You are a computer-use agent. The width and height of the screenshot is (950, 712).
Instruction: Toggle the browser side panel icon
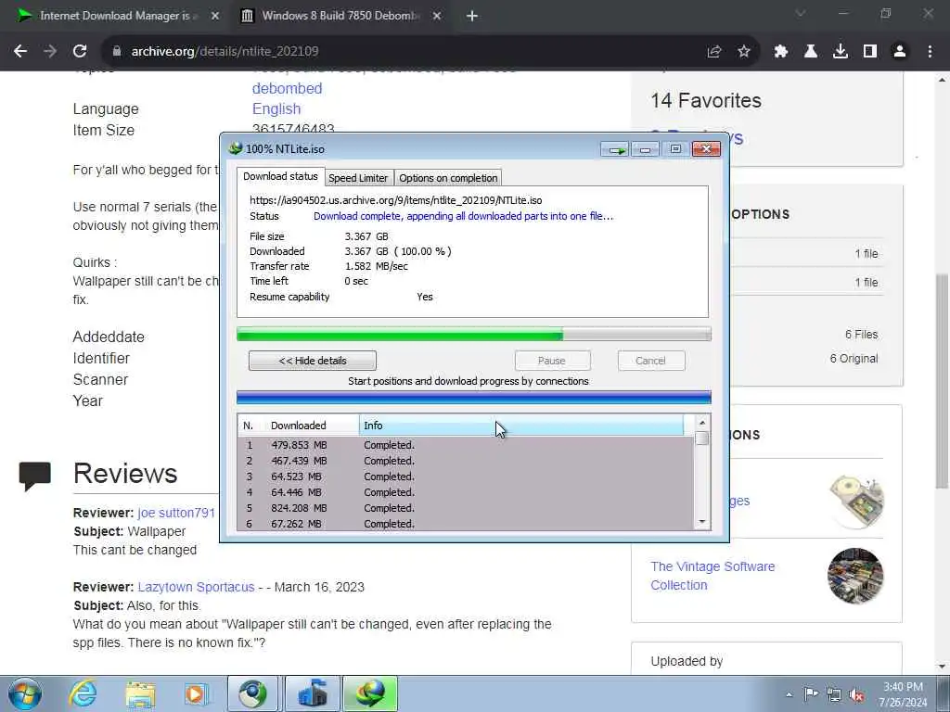(x=870, y=52)
